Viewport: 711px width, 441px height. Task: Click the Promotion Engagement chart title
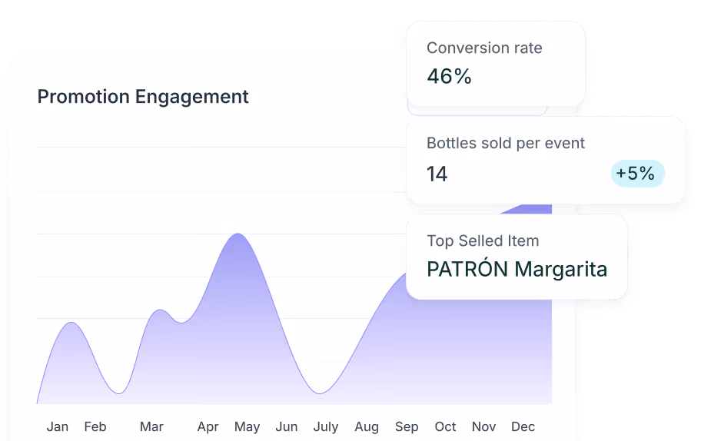[x=143, y=97]
